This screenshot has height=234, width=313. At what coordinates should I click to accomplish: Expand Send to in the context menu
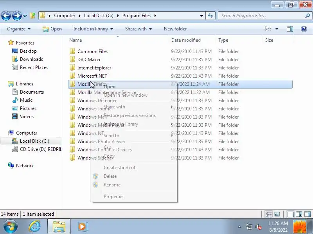pos(134,136)
